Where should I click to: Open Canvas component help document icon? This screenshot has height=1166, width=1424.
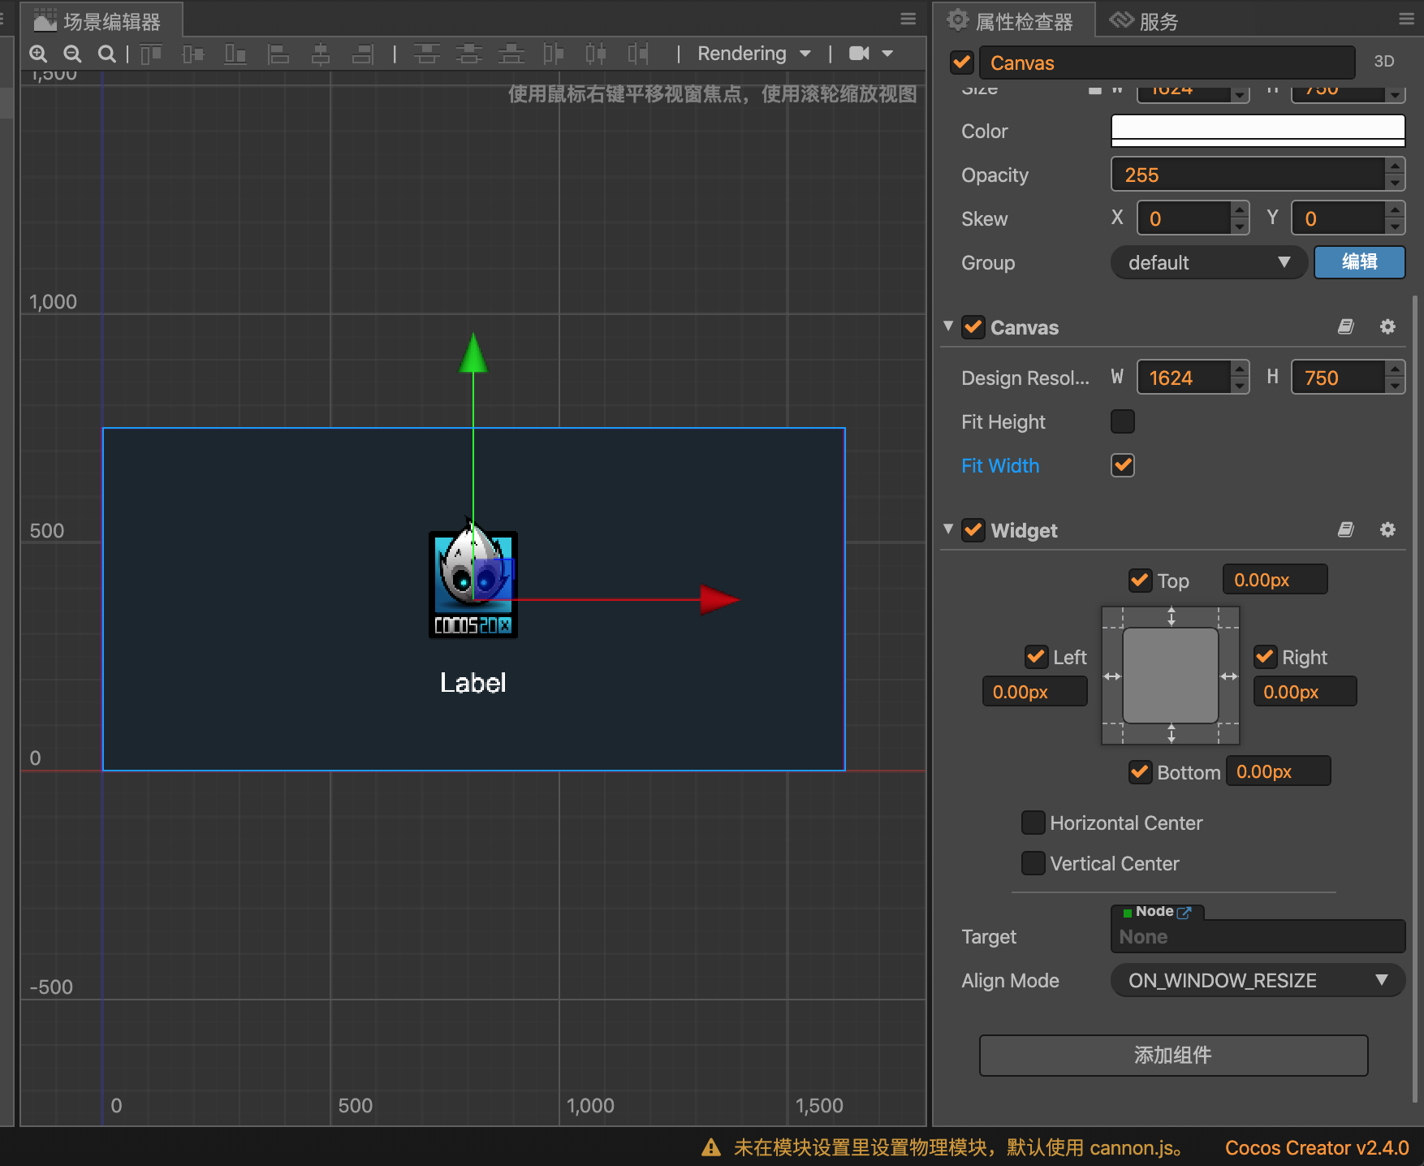1345,327
